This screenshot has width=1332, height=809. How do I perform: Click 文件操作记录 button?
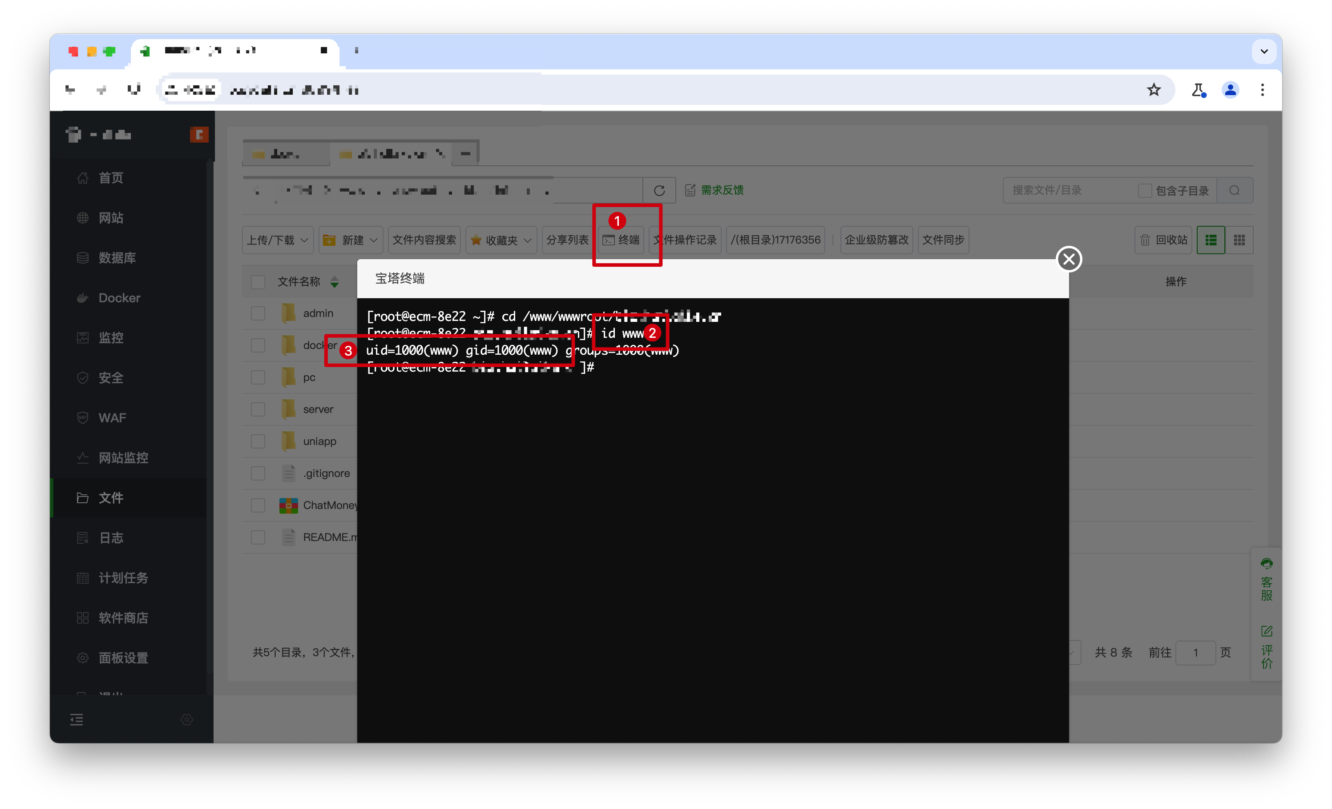point(685,240)
